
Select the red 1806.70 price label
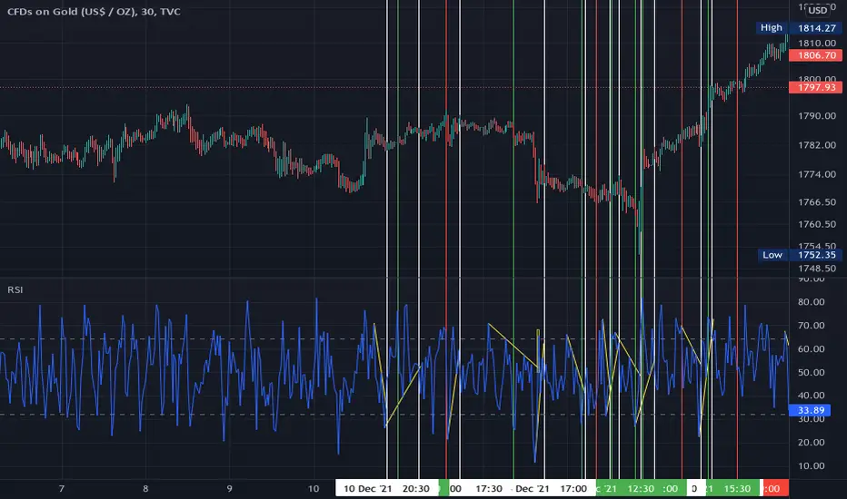click(816, 55)
